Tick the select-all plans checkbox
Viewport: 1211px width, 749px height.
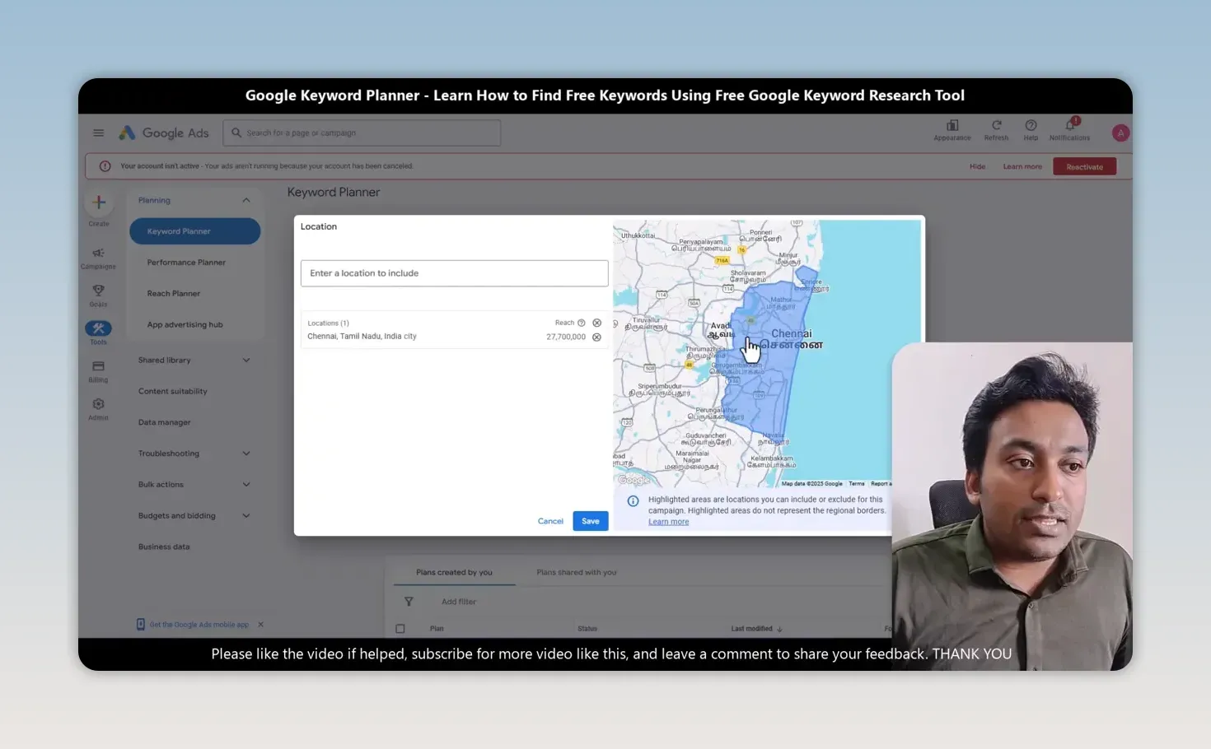400,629
